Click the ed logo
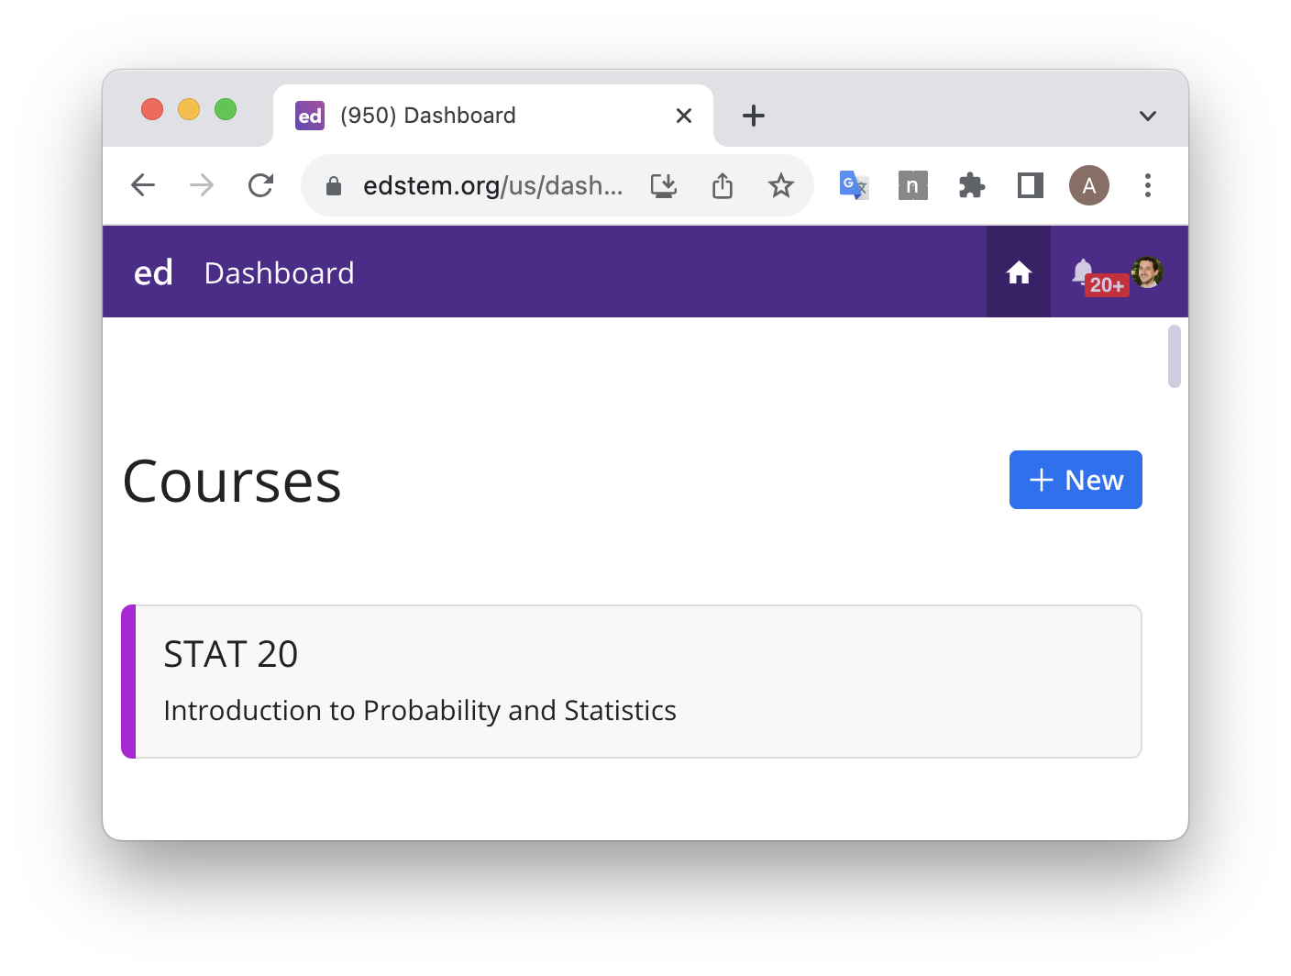 [153, 272]
